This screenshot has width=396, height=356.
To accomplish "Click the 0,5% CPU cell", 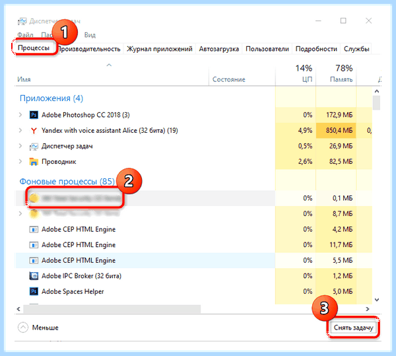I will pyautogui.click(x=296, y=146).
